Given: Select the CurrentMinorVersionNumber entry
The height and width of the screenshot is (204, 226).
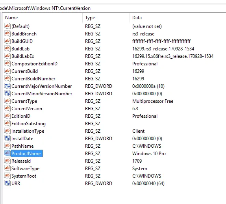Looking at the screenshot, I should (x=42, y=94).
